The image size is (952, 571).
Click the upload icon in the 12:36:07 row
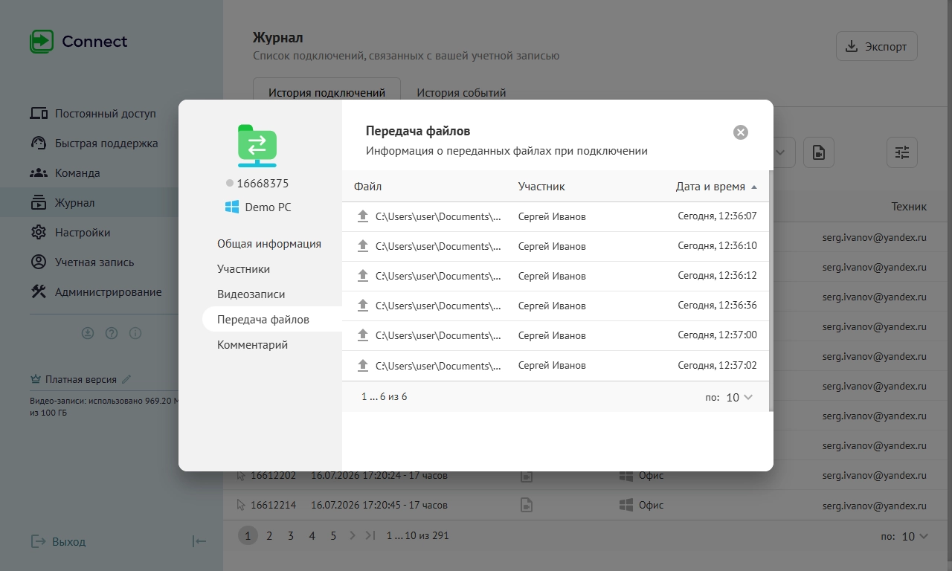(x=363, y=216)
